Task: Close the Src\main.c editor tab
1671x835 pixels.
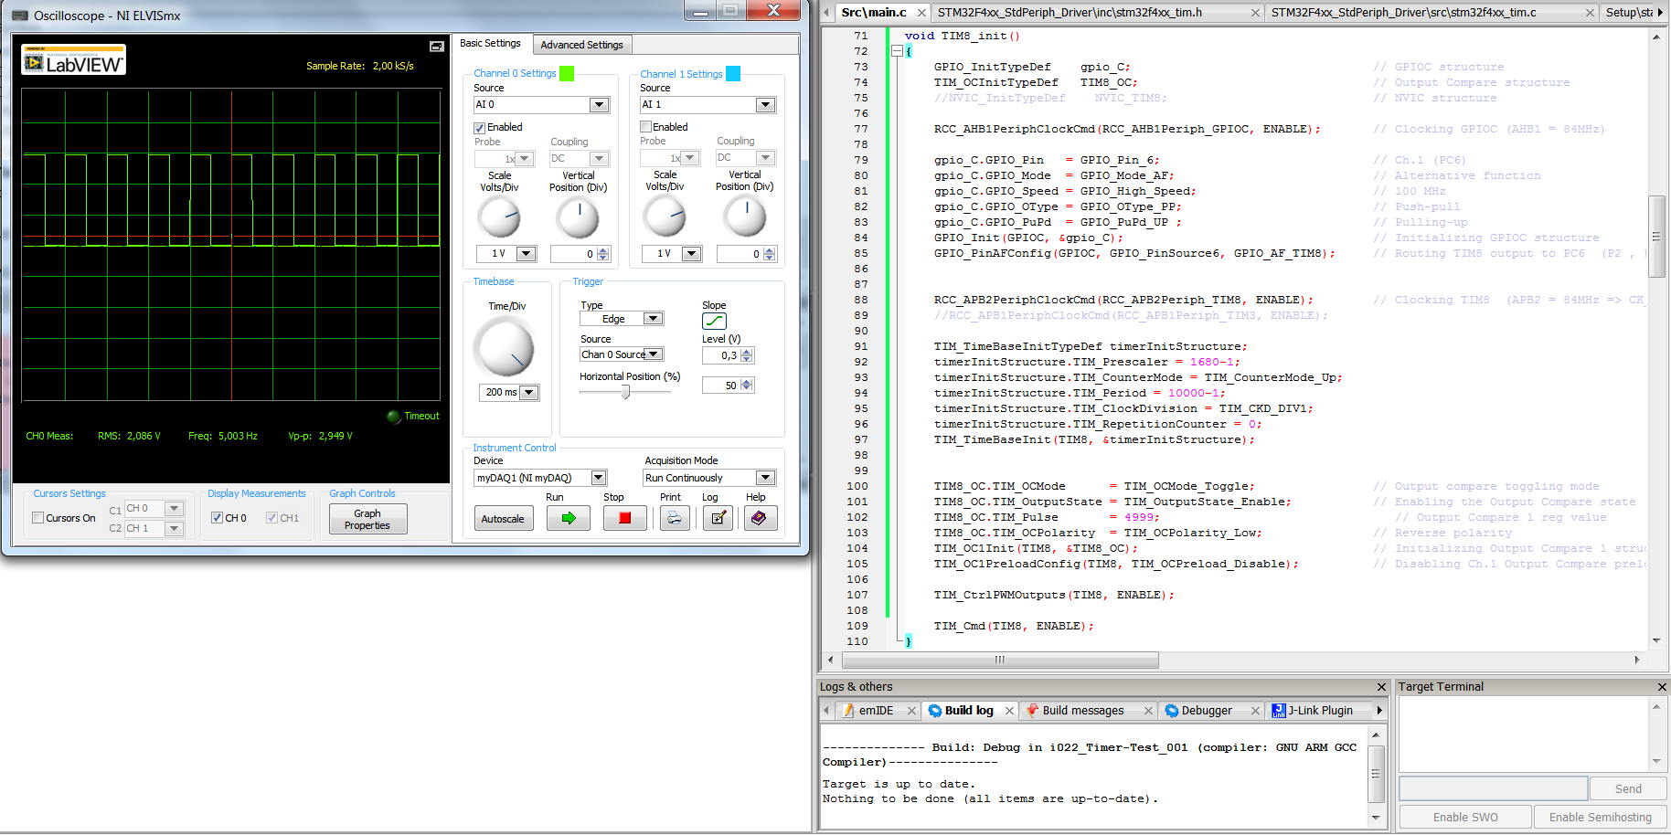Action: coord(921,13)
